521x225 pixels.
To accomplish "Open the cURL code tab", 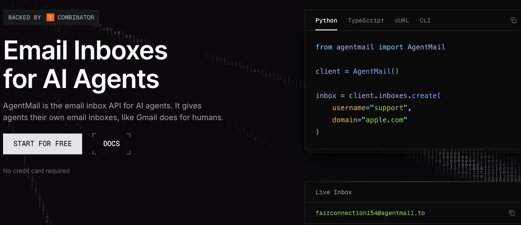I will point(402,20).
